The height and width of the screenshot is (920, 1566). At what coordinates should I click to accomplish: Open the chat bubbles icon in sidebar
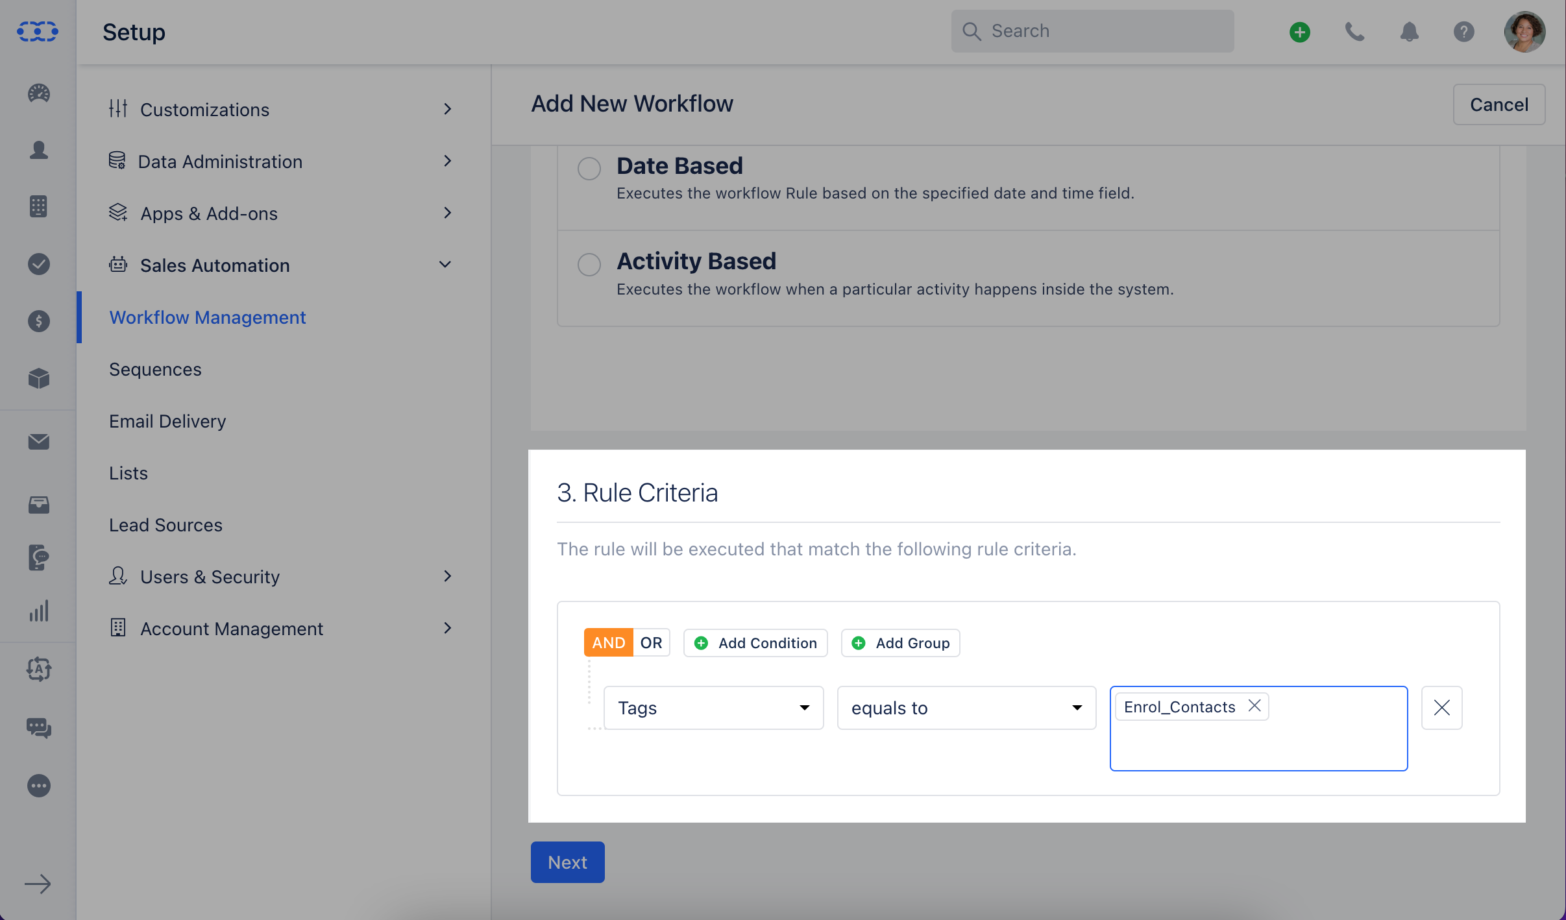point(39,728)
